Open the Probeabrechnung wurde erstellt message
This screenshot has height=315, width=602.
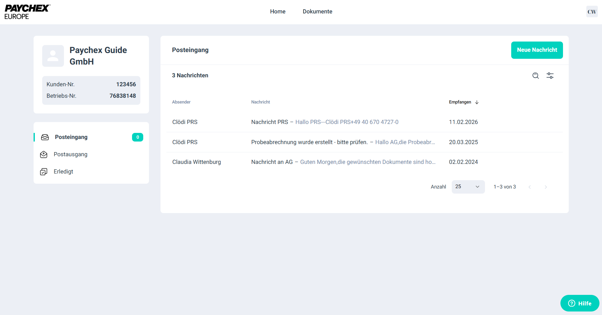(343, 142)
